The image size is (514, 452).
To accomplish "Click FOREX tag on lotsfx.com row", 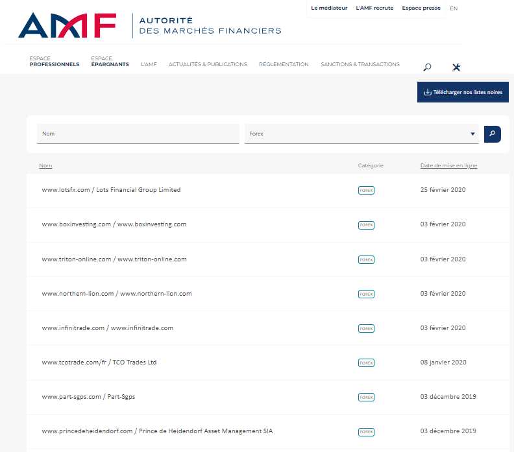I will tap(366, 191).
